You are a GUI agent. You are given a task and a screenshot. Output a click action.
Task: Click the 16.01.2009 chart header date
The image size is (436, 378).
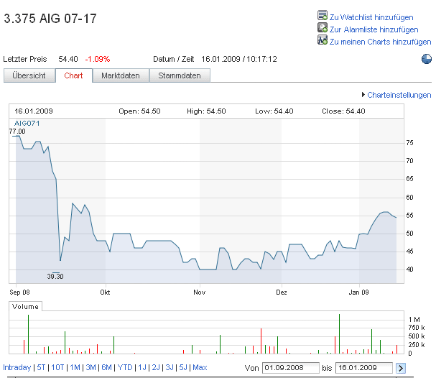[x=34, y=111]
